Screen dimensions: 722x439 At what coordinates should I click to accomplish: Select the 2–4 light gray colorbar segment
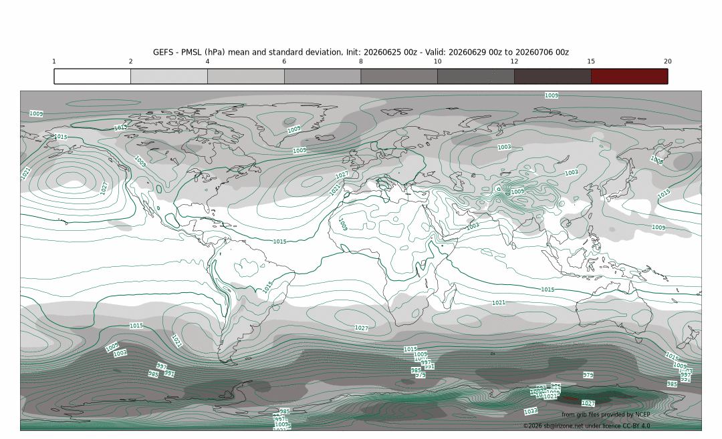point(169,76)
